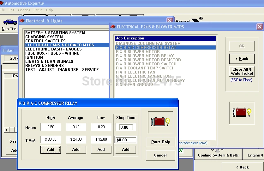264x171 pixels.
Task: Cancel the compressor relay dialog
Action: [x=160, y=155]
